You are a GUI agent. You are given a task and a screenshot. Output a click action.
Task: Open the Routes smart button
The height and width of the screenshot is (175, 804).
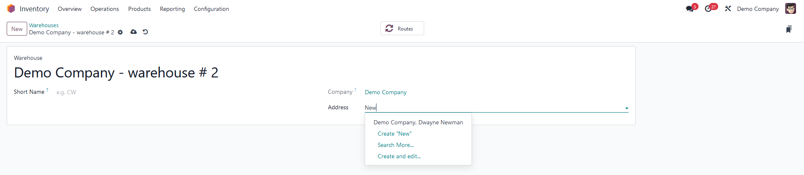402,28
